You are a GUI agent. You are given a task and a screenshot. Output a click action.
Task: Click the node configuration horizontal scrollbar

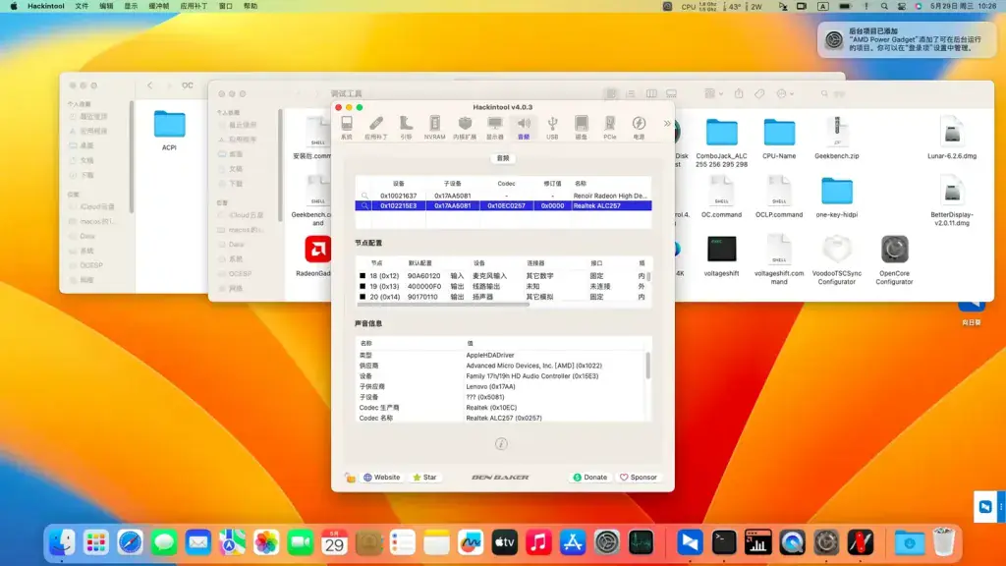point(443,305)
